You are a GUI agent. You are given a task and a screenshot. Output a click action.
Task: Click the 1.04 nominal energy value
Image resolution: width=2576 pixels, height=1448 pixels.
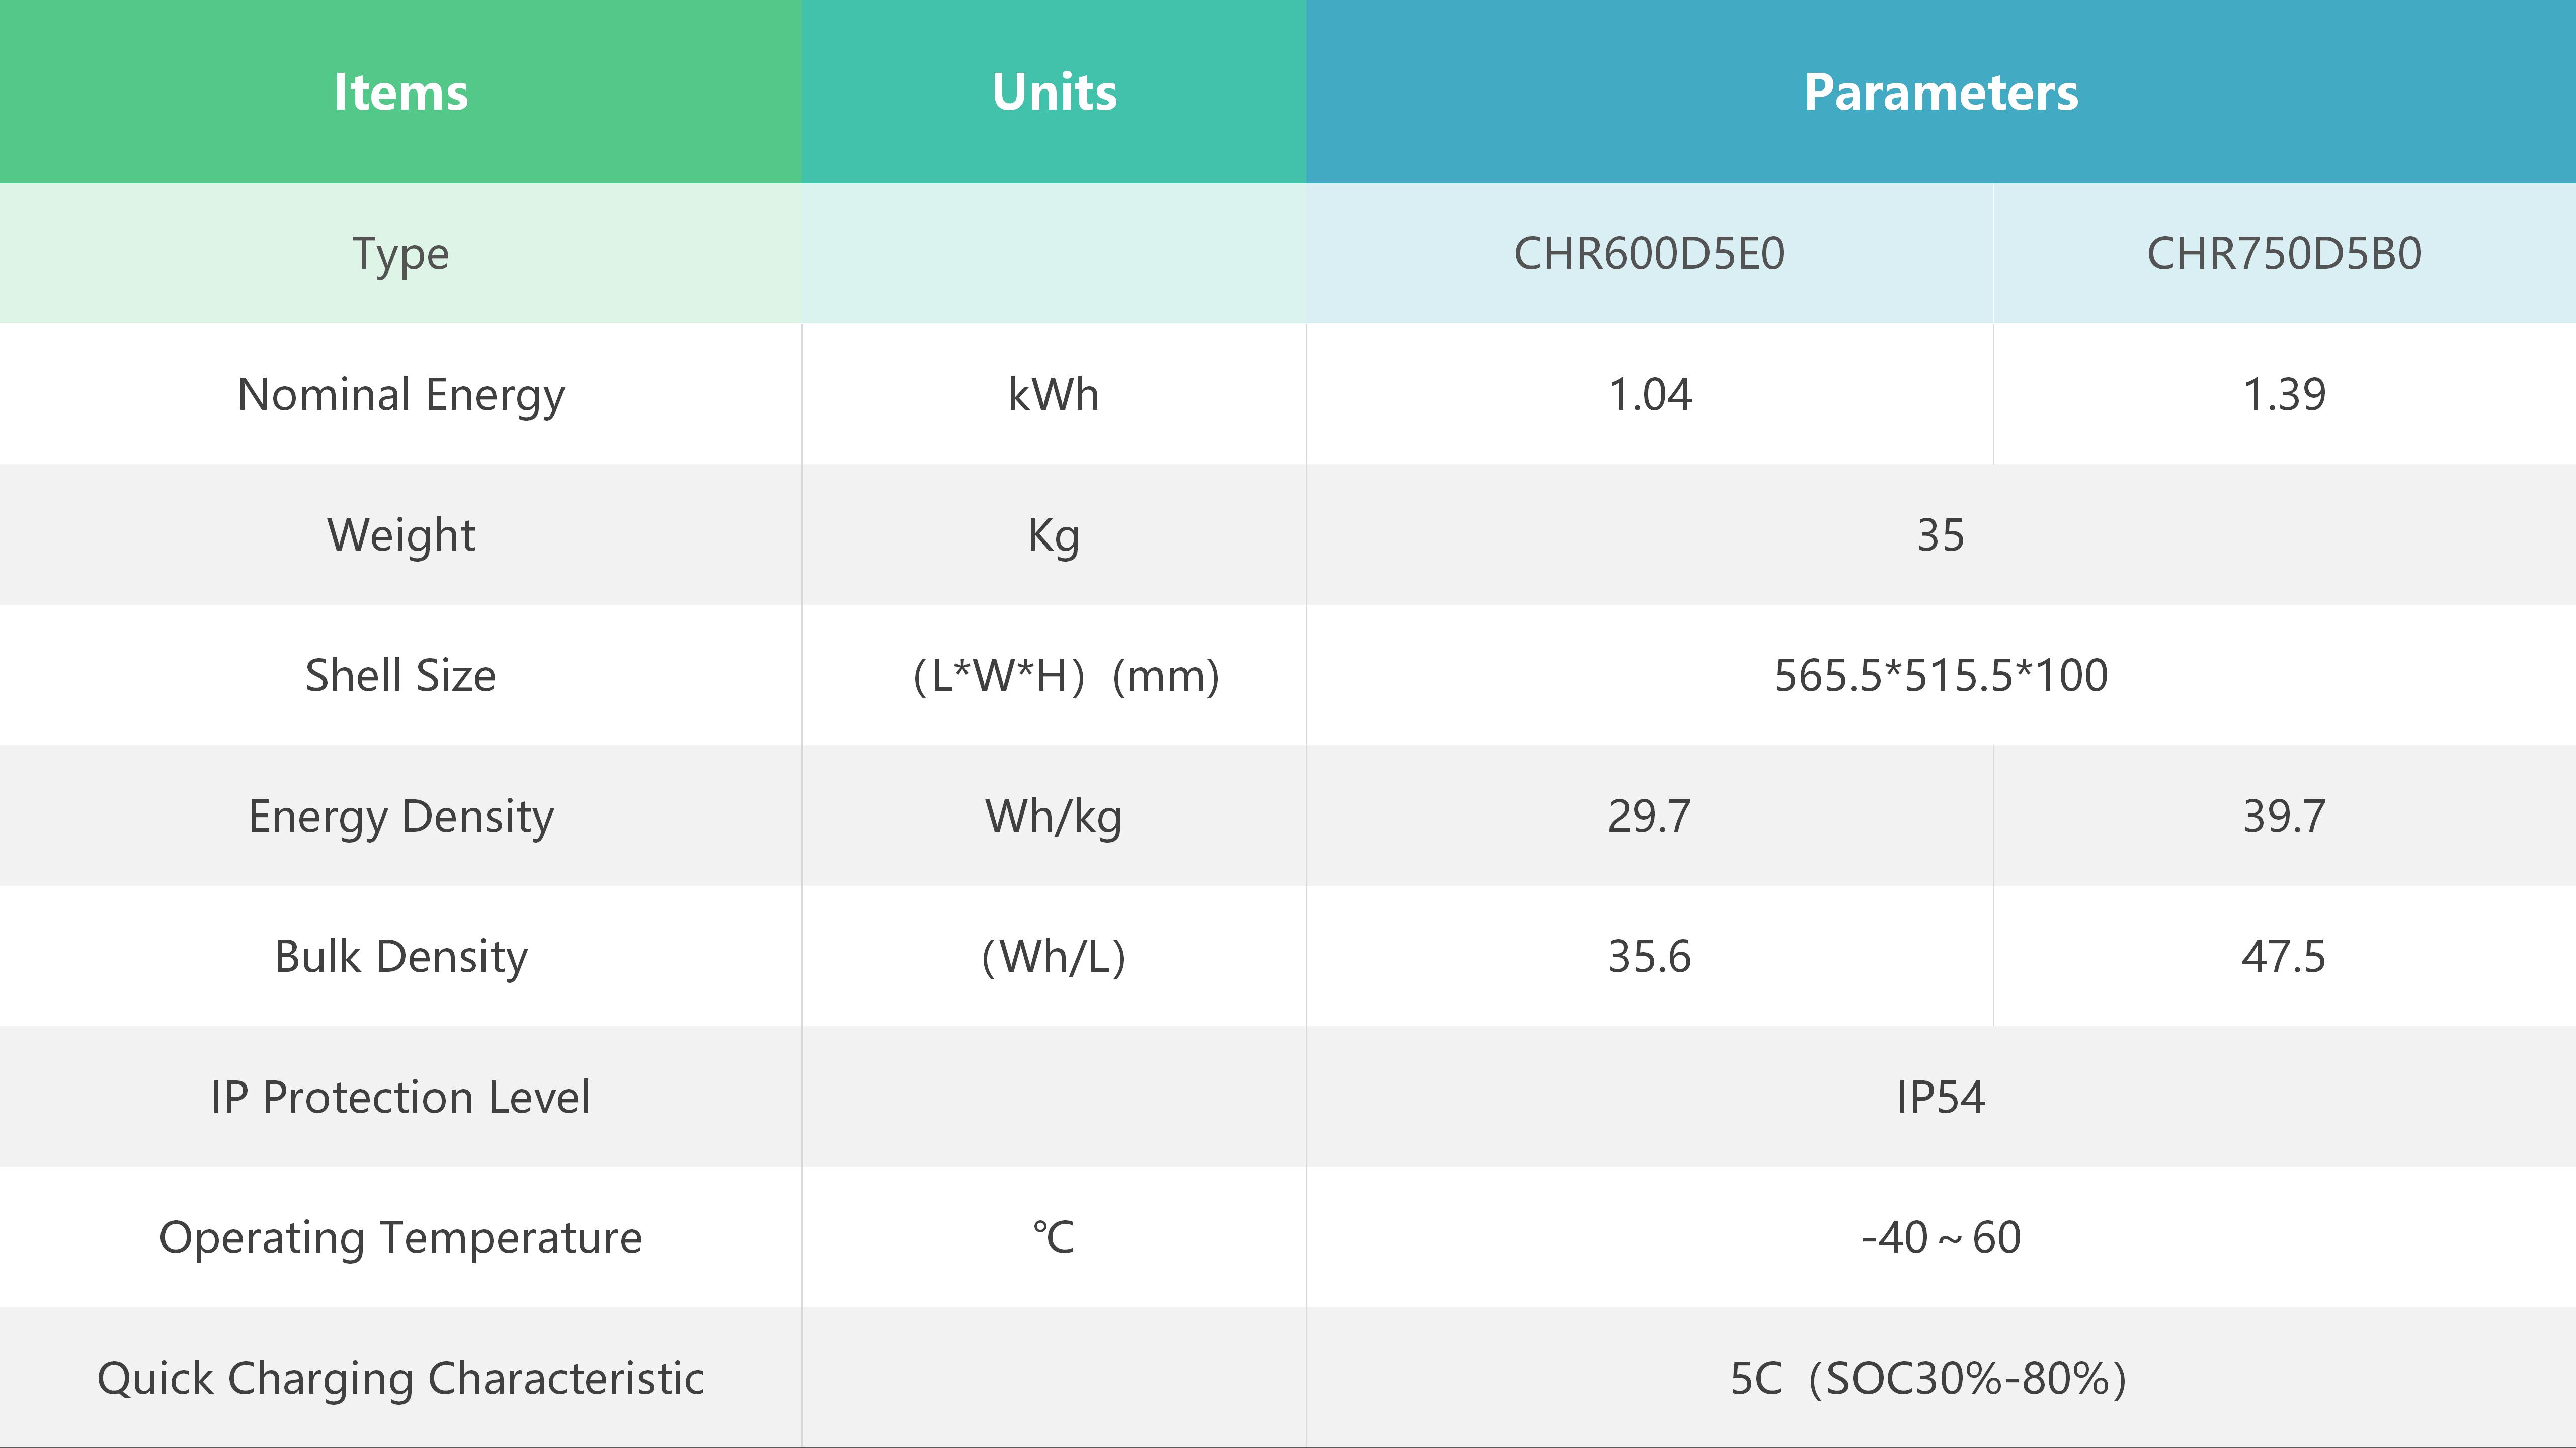(1649, 395)
